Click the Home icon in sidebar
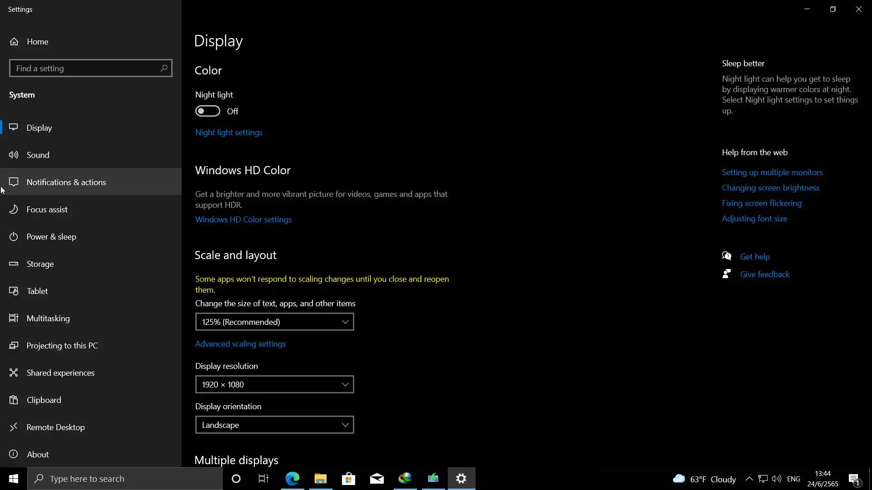The width and height of the screenshot is (872, 490). [x=14, y=42]
